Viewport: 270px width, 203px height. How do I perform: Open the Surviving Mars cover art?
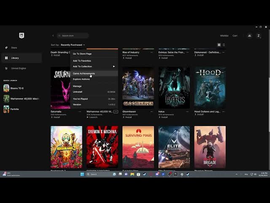138,147
